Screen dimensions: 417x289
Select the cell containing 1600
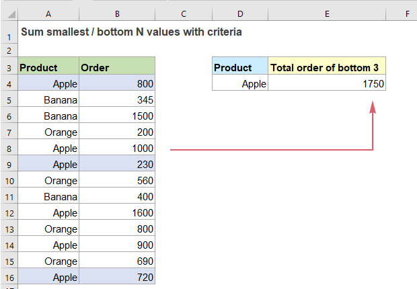coord(117,212)
